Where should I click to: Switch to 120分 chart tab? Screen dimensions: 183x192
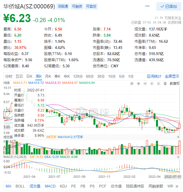pyautogui.click(x=78, y=76)
